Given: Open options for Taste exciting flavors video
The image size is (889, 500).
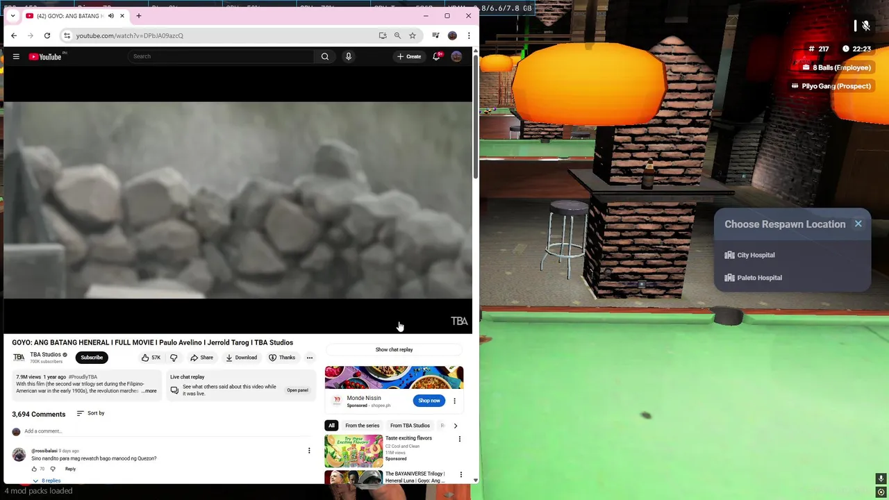Looking at the screenshot, I should [459, 439].
